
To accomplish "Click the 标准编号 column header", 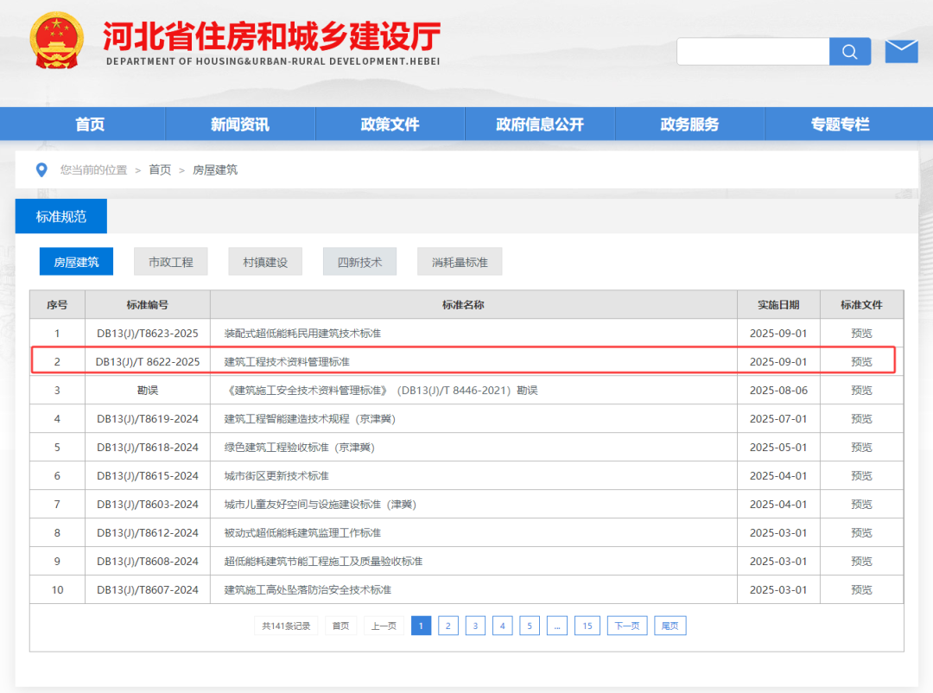I will [148, 305].
